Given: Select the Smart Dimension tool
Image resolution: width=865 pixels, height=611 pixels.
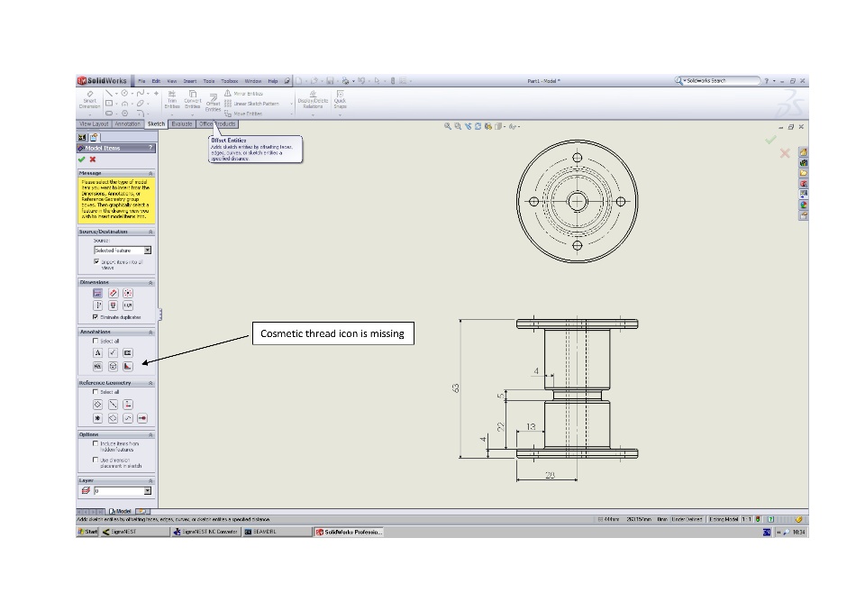Looking at the screenshot, I should (90, 100).
